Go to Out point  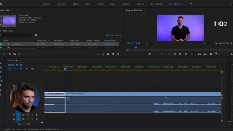[192, 54]
